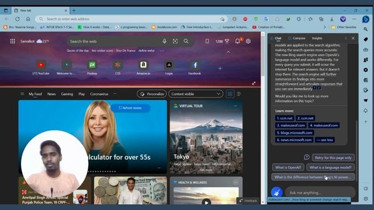Select the Coronavirus feed tab
Image resolution: width=374 pixels, height=210 pixels.
99,94
